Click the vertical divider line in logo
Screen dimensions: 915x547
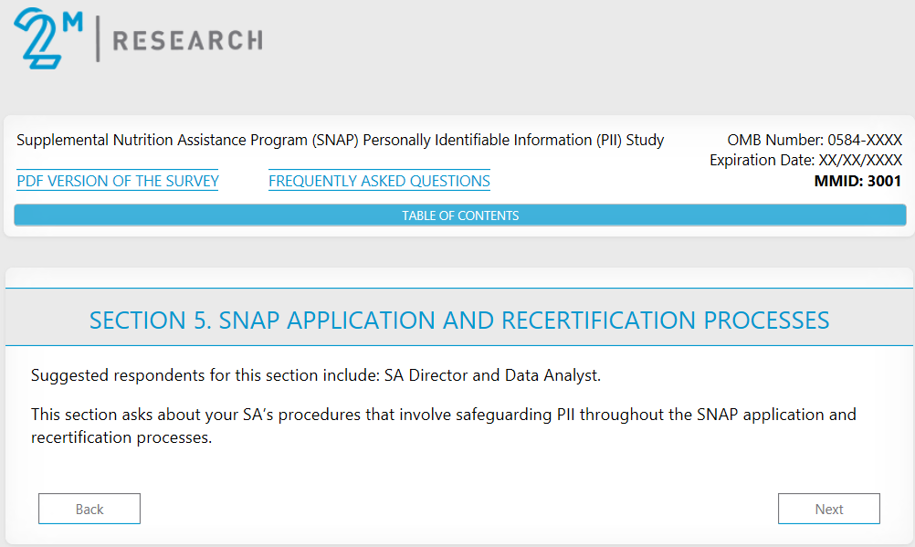[98, 38]
